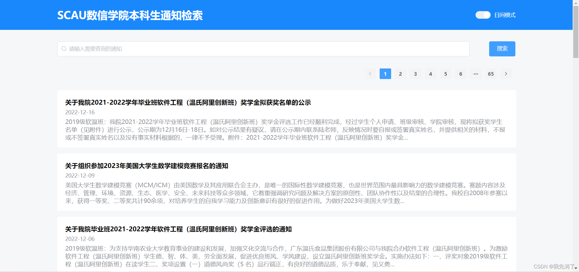The height and width of the screenshot is (272, 579).
Task: Click the date 2022-12-16
Action: 80,112
